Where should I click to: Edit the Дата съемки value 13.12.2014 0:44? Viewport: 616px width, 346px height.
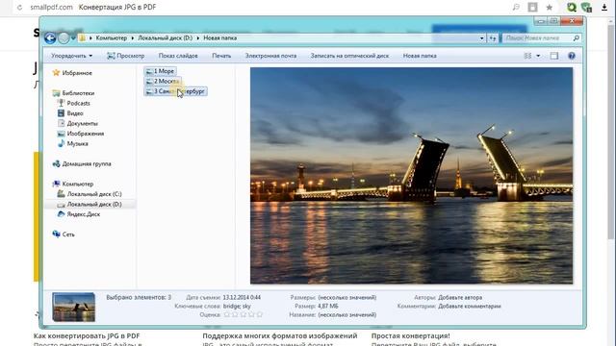click(x=242, y=297)
